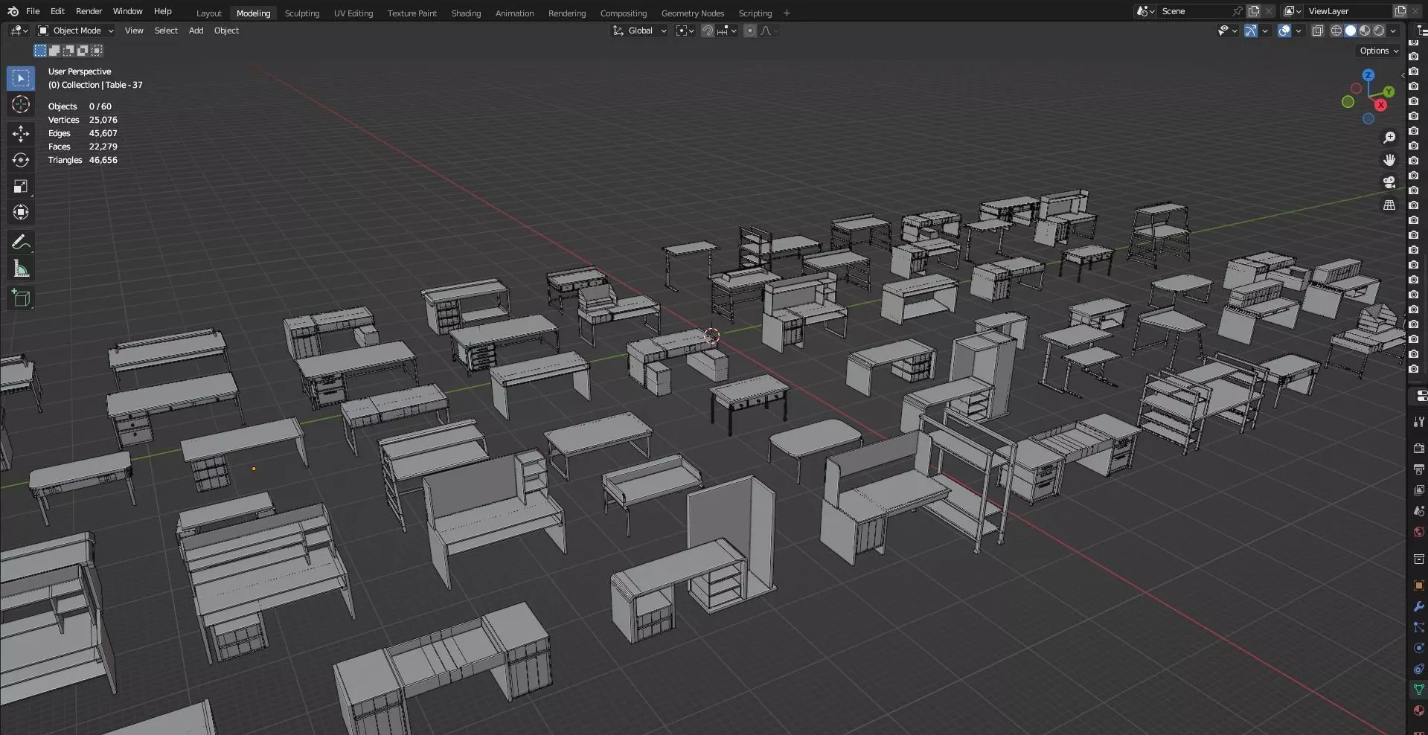
Task: Switch to the Shading workspace tab
Action: (466, 13)
